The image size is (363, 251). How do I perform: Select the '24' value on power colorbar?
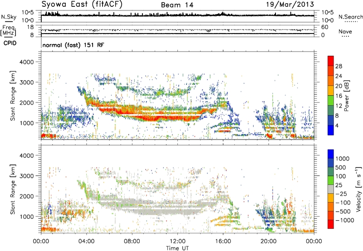[x=338, y=76]
